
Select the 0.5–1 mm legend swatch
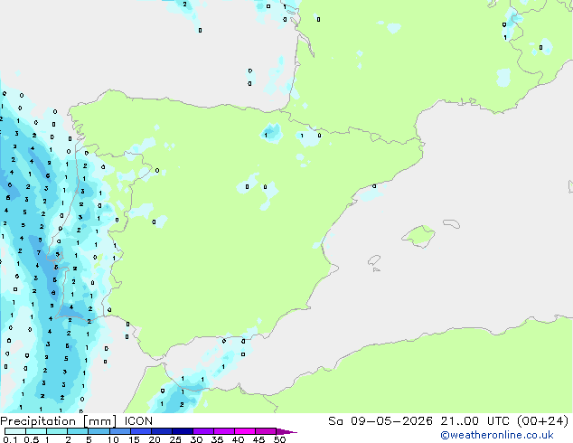36,431
